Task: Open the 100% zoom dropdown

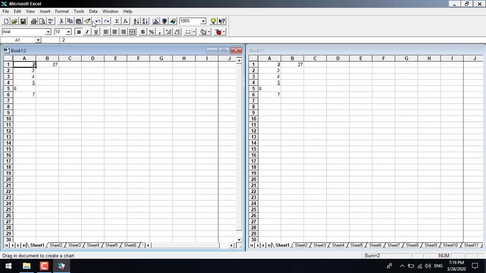Action: pos(203,21)
